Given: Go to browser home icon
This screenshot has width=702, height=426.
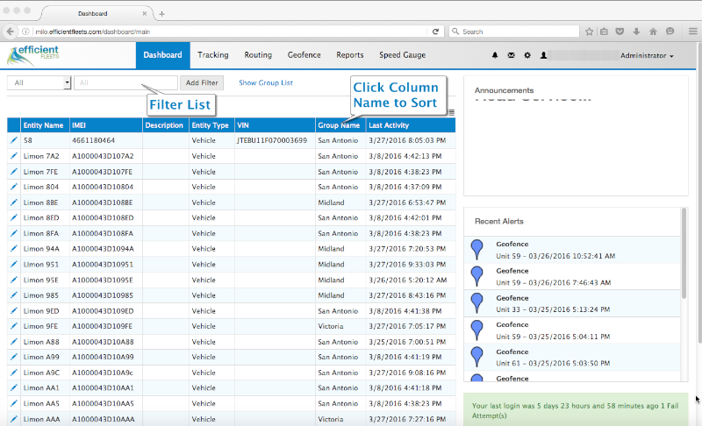Looking at the screenshot, I should tap(653, 32).
